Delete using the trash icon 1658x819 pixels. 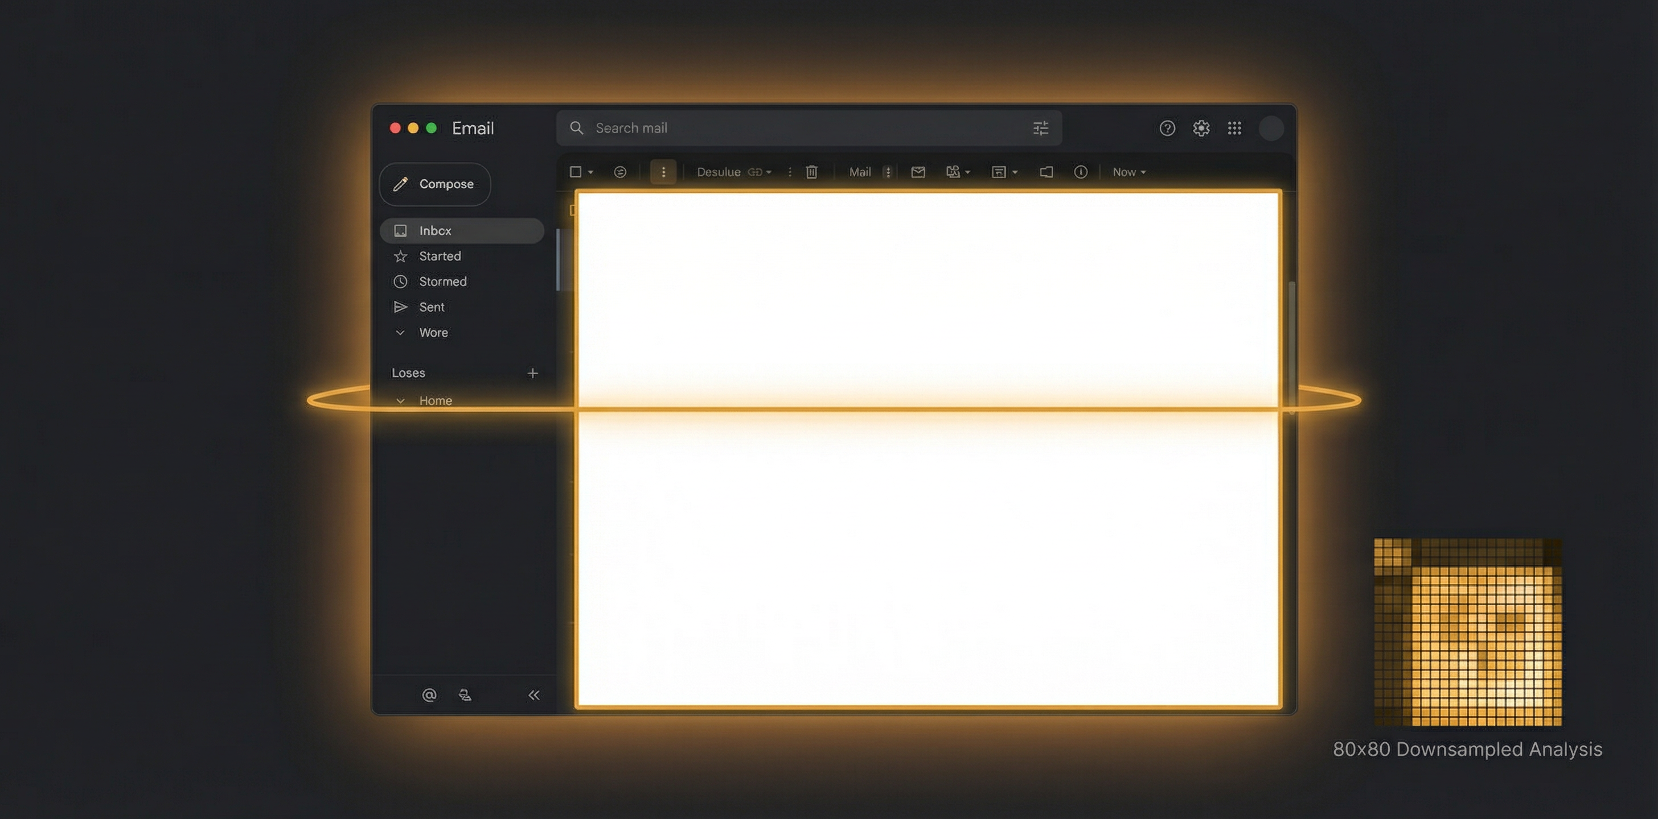tap(811, 172)
